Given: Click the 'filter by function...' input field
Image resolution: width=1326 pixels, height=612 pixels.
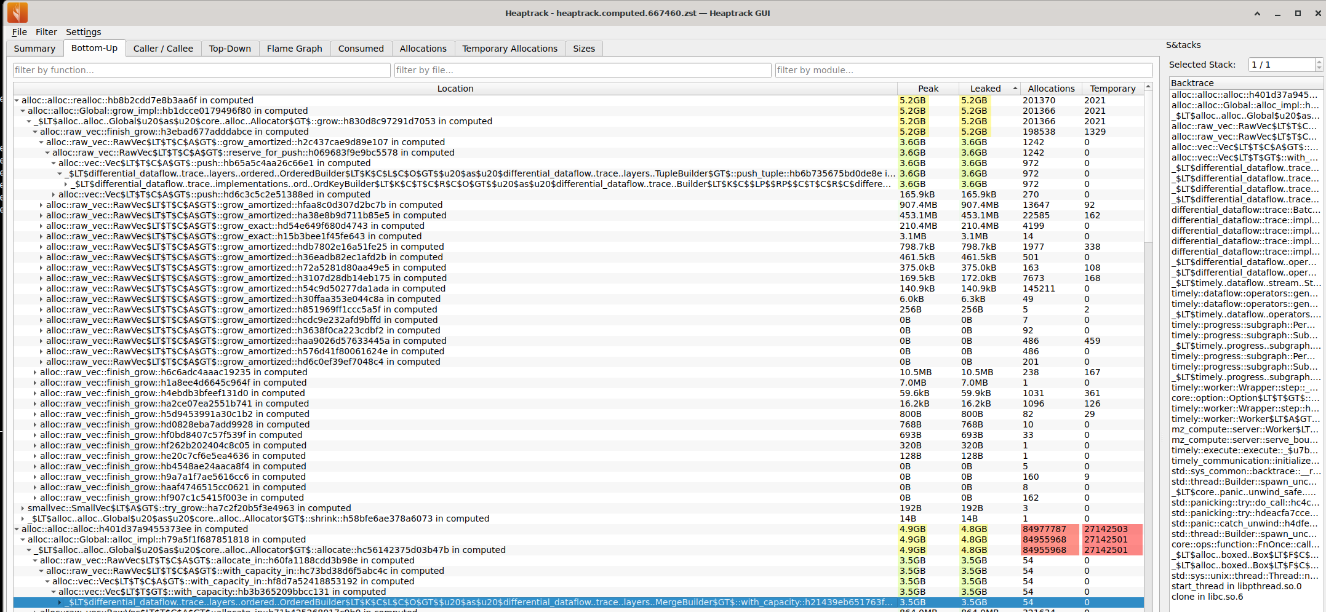Looking at the screenshot, I should coord(200,70).
